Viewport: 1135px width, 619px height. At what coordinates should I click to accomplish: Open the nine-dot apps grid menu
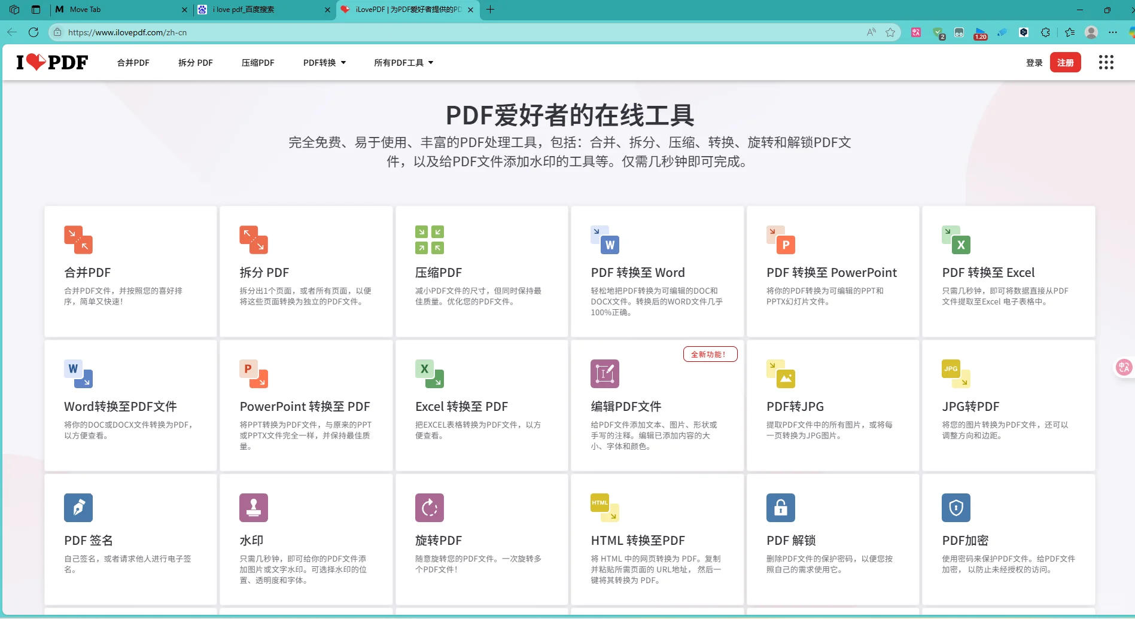tap(1106, 62)
